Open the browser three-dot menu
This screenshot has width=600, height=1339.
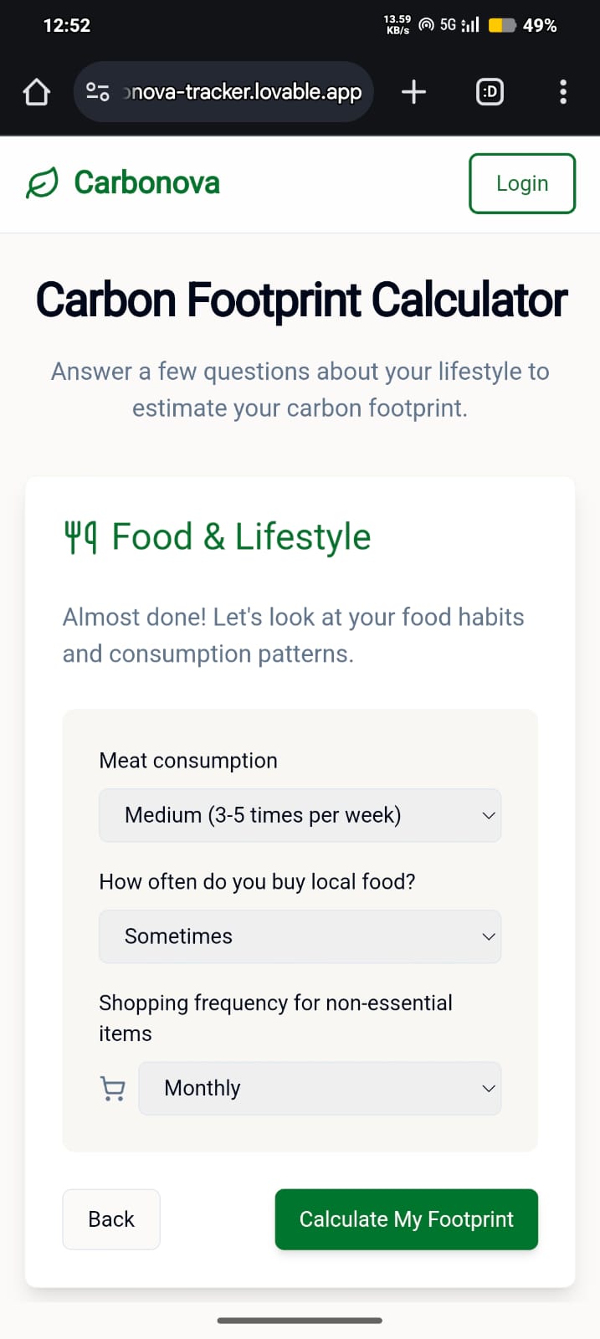pyautogui.click(x=563, y=92)
